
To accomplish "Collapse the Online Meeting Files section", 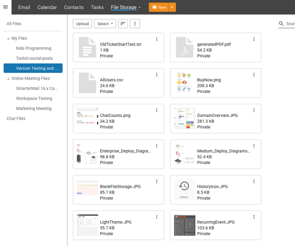I will tap(8, 78).
